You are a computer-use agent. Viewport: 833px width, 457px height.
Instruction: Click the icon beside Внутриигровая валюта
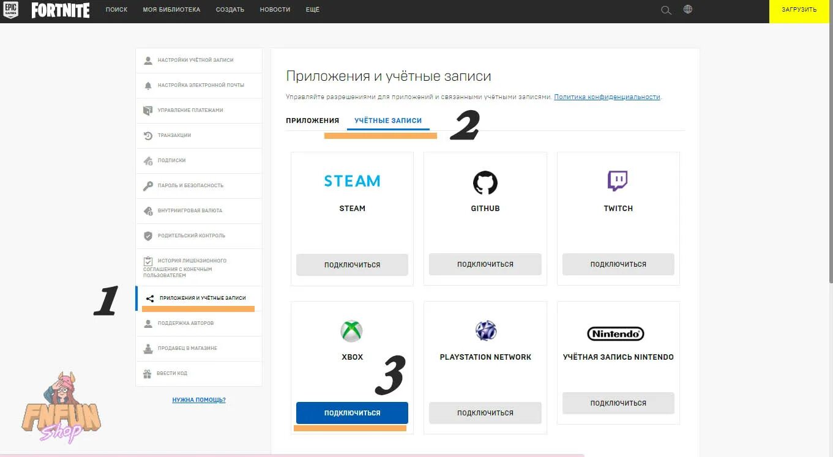tap(148, 211)
